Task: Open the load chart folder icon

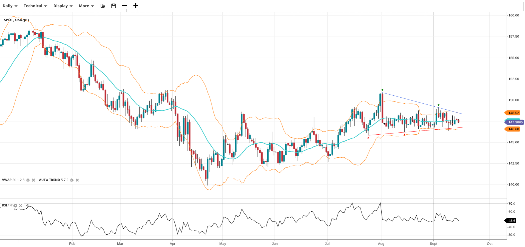Action: 103,6
